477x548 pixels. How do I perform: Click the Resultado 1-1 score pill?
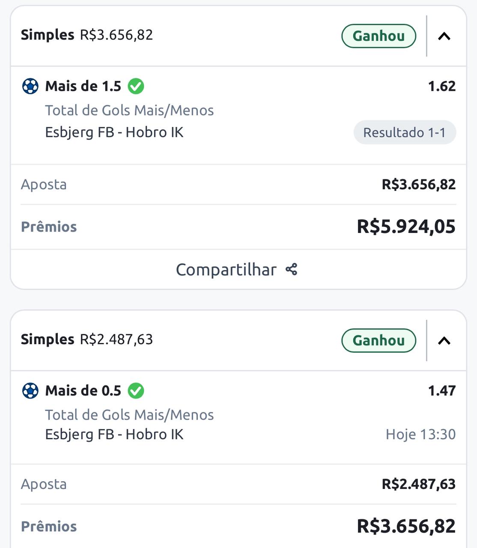pyautogui.click(x=404, y=132)
